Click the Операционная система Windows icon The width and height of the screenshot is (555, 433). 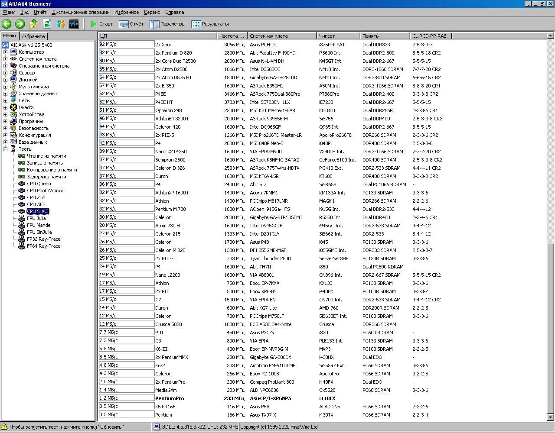(13, 66)
